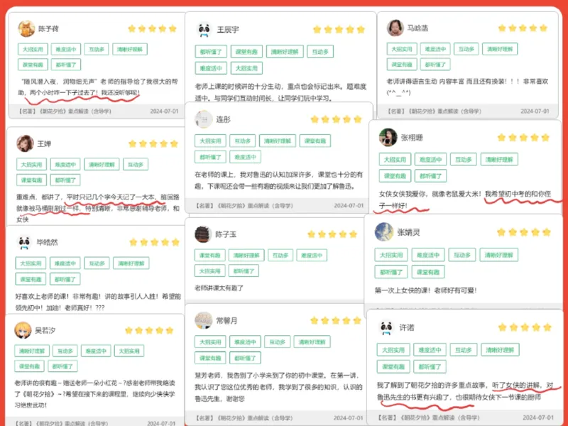Click the five-star rating on 连彤's review
Image resolution: width=568 pixels, height=426 pixels.
[336, 119]
